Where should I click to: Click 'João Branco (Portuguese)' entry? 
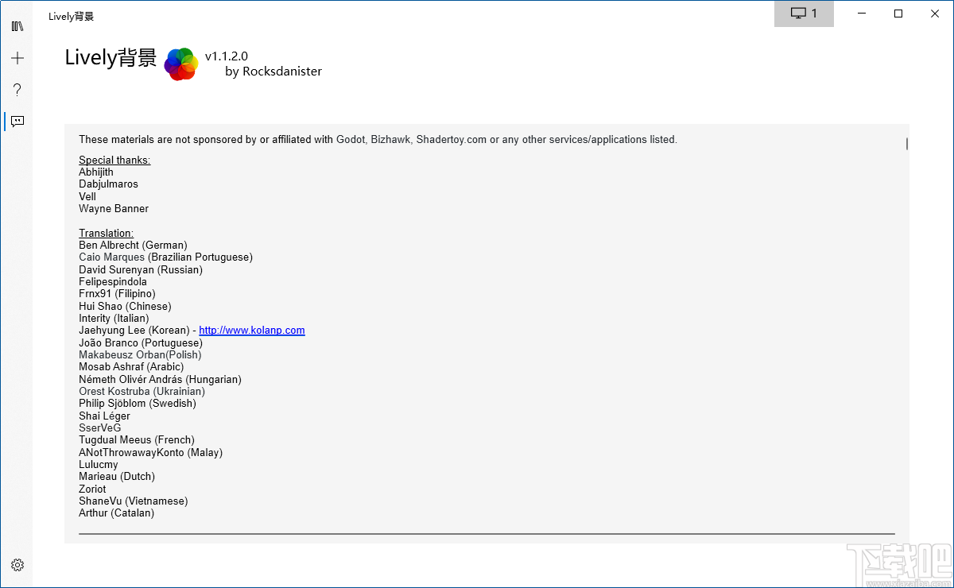(x=141, y=342)
